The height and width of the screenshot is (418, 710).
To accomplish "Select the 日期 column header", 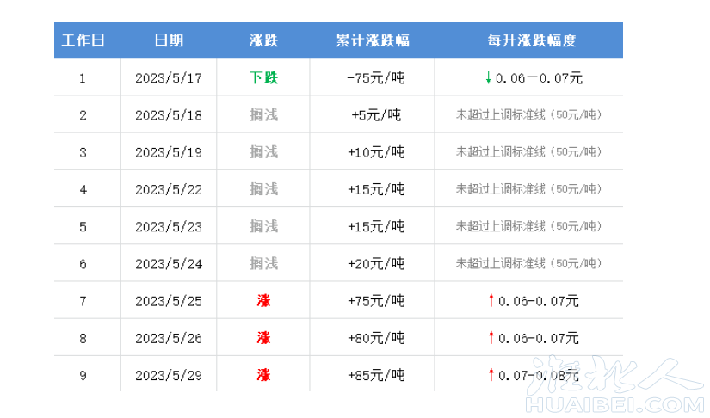I will (x=169, y=40).
